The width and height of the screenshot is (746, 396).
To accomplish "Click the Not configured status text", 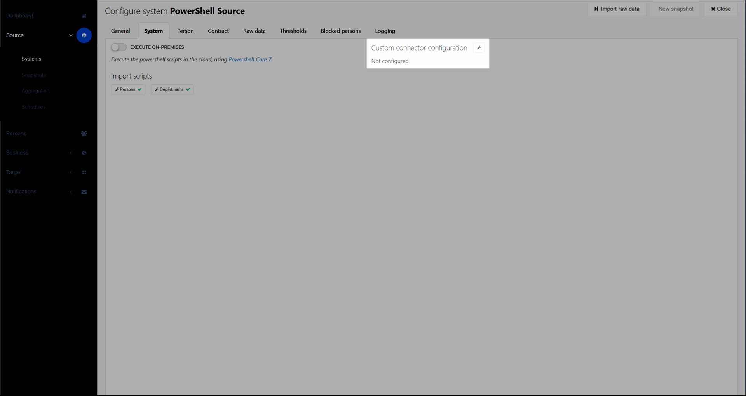I will tap(390, 61).
